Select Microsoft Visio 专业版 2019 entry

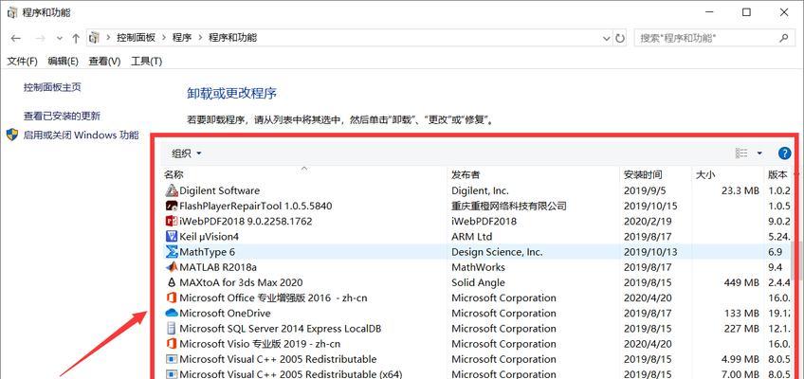pos(260,344)
